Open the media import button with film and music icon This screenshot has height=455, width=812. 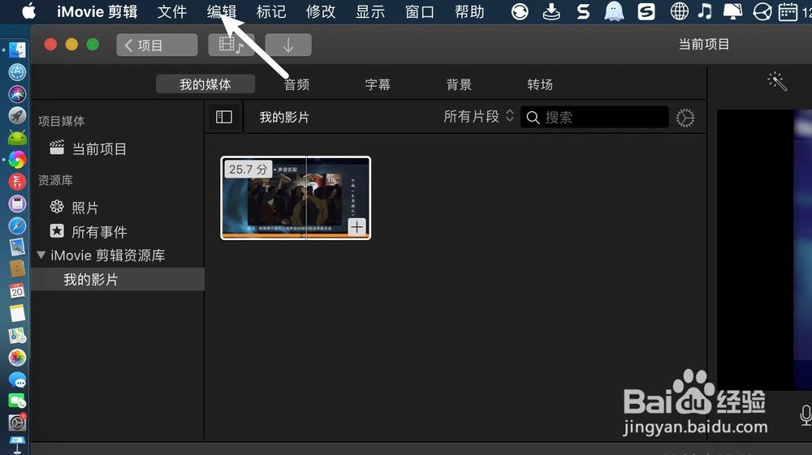pos(231,45)
